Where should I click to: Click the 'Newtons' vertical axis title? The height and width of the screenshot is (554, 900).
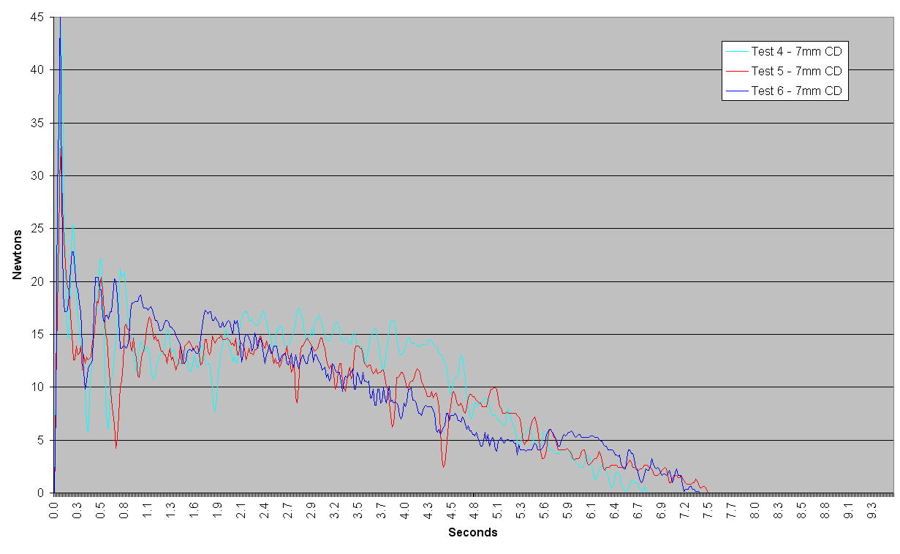click(x=17, y=254)
